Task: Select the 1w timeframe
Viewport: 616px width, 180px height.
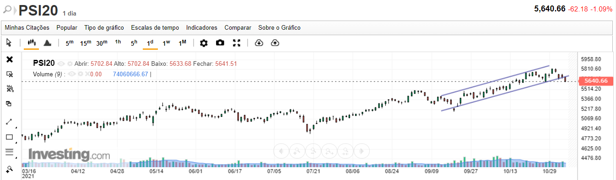Action: tap(166, 42)
